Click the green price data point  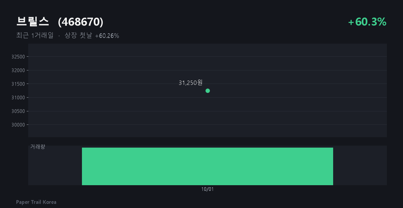coord(208,91)
